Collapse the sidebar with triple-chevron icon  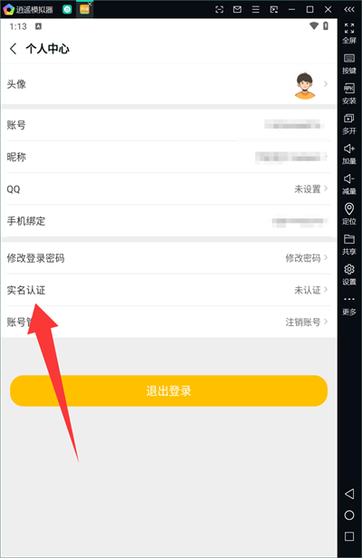click(349, 9)
